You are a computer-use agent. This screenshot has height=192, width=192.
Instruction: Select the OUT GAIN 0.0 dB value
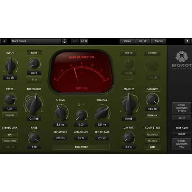pyautogui.click(x=182, y=134)
